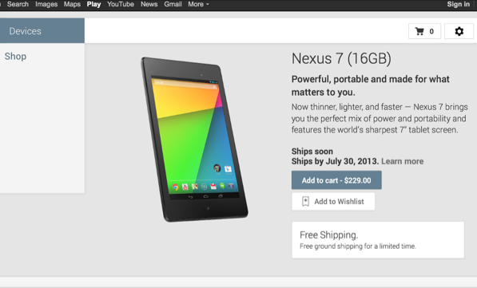Image resolution: width=477 pixels, height=288 pixels.
Task: Open Search in the Google bar
Action: point(18,4)
